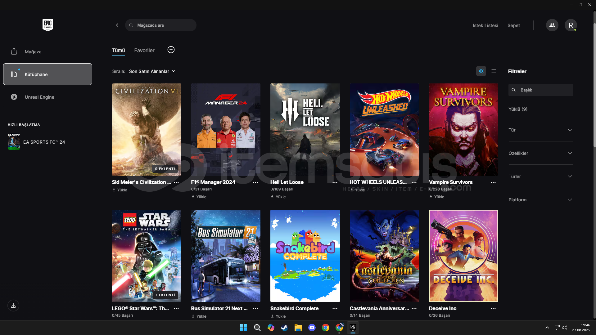
Task: Open Castlevania Anniversary Collection cover
Action: (384, 256)
